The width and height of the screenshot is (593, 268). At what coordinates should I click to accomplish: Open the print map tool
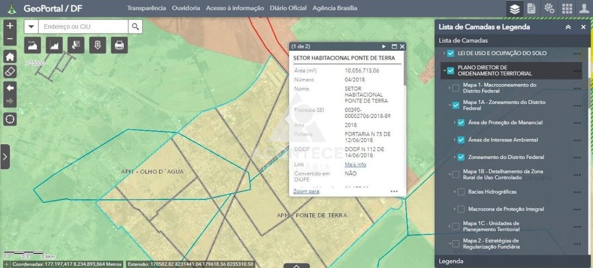pyautogui.click(x=119, y=45)
